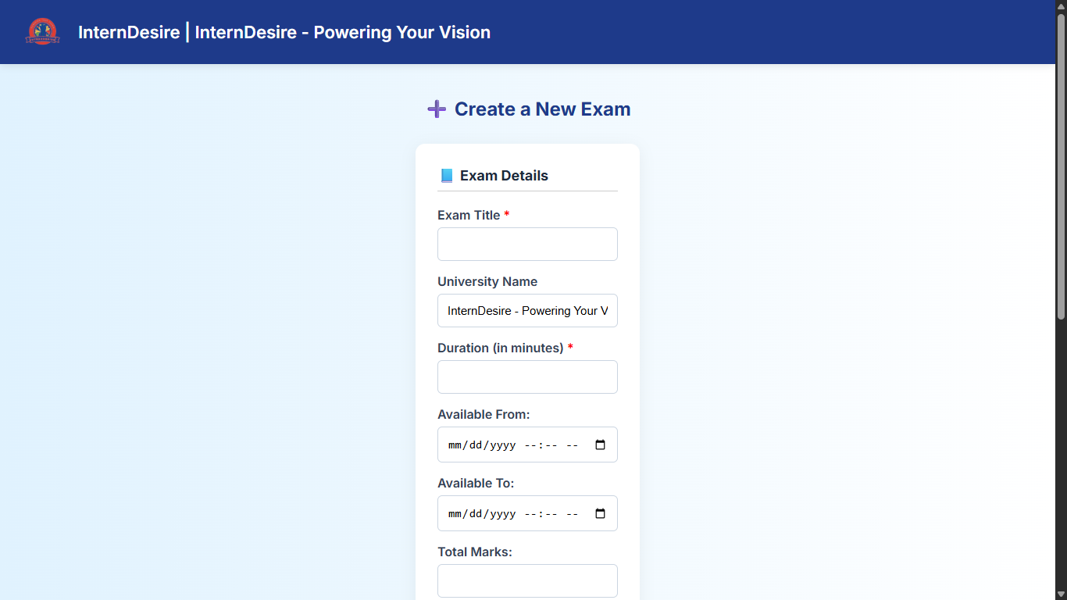The width and height of the screenshot is (1067, 600).
Task: Click the Total Marks input box
Action: (527, 581)
